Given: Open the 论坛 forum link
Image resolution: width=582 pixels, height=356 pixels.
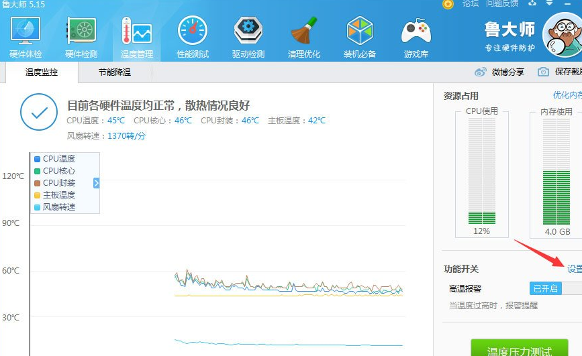Looking at the screenshot, I should tap(471, 3).
